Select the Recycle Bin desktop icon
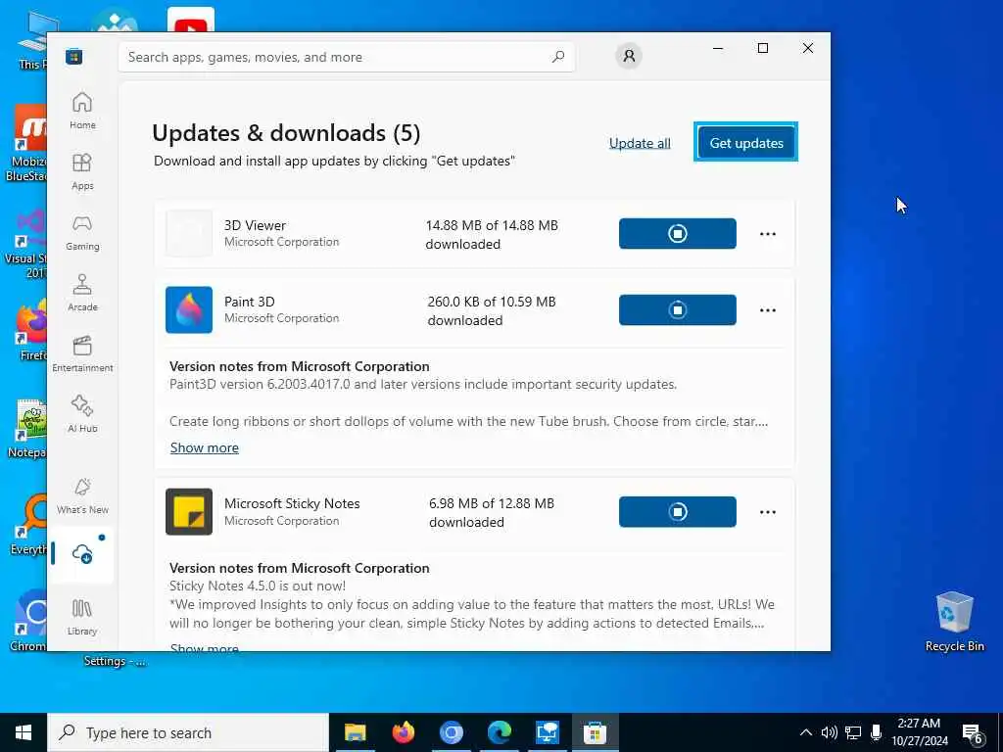The width and height of the screenshot is (1003, 752). coord(954,622)
